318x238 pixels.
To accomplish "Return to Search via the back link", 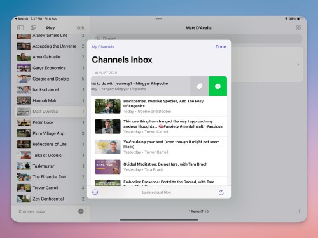I will 22,18.
